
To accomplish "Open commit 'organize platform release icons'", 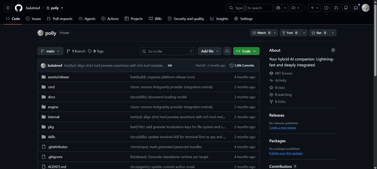I will coord(162,77).
